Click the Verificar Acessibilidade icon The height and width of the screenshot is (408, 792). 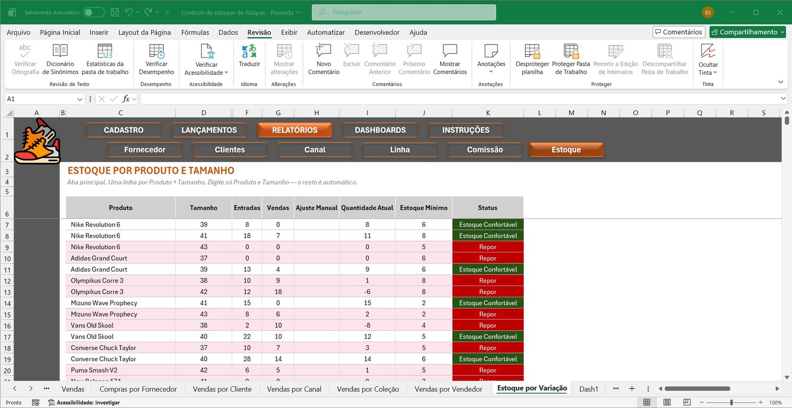[206, 51]
